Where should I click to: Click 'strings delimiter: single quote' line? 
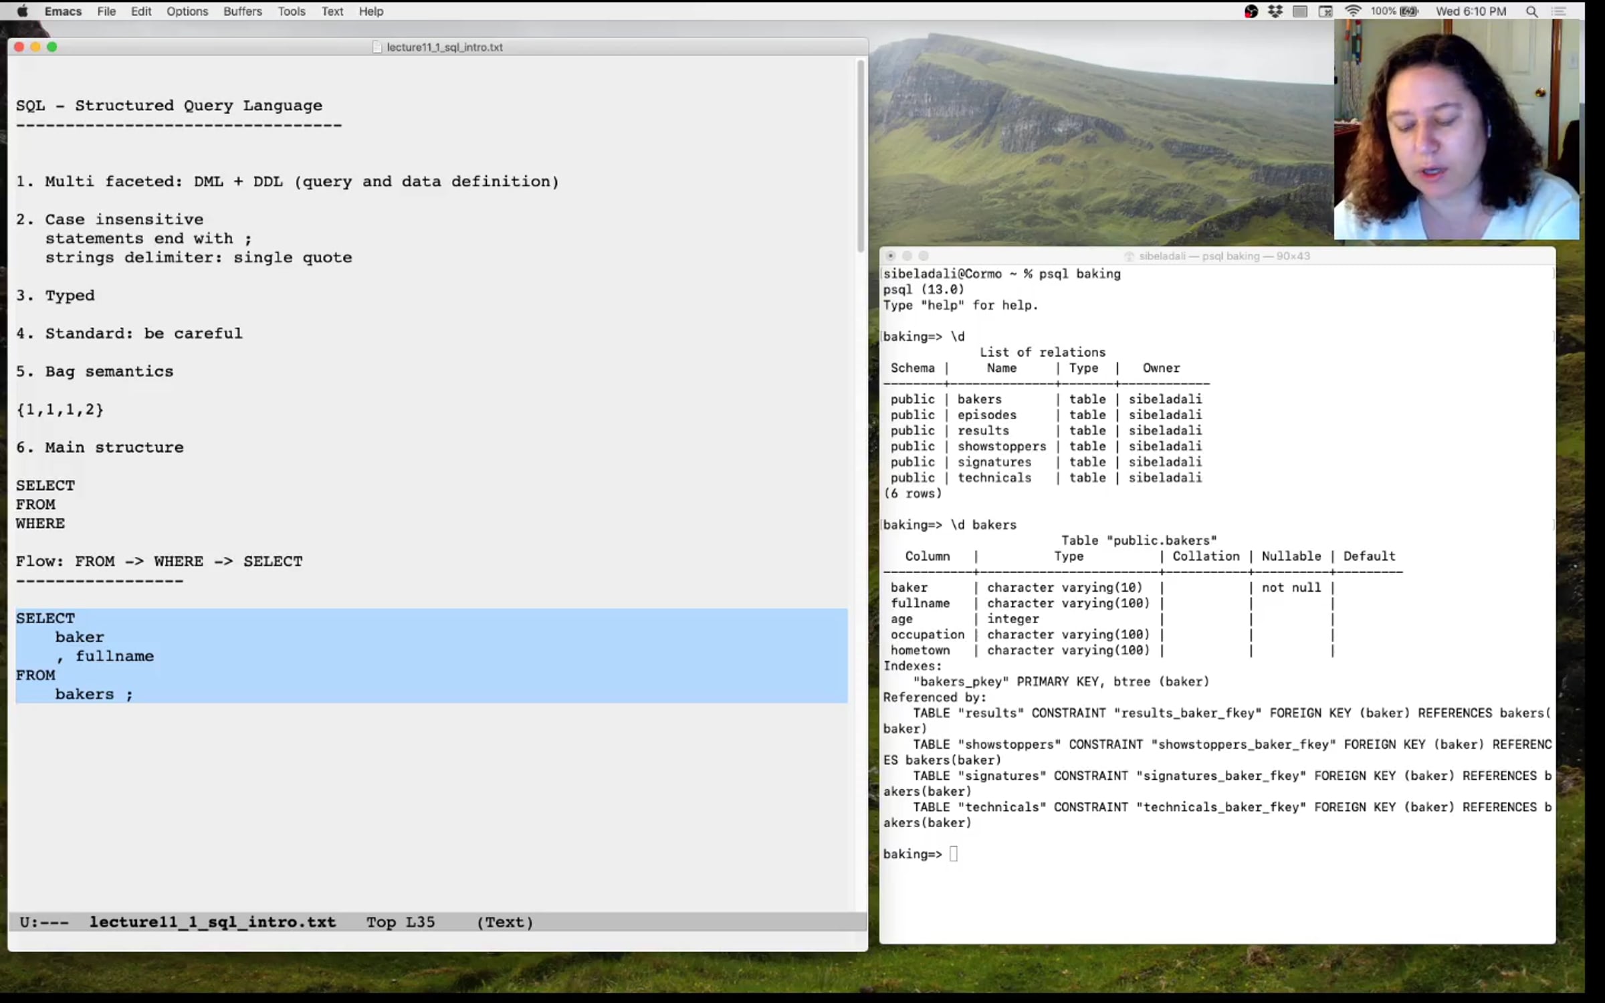click(x=199, y=258)
